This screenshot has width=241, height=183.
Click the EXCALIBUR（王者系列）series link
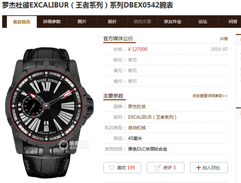pyautogui.click(x=152, y=117)
